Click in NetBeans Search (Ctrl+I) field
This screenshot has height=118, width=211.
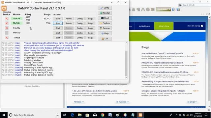(x=195, y=5)
